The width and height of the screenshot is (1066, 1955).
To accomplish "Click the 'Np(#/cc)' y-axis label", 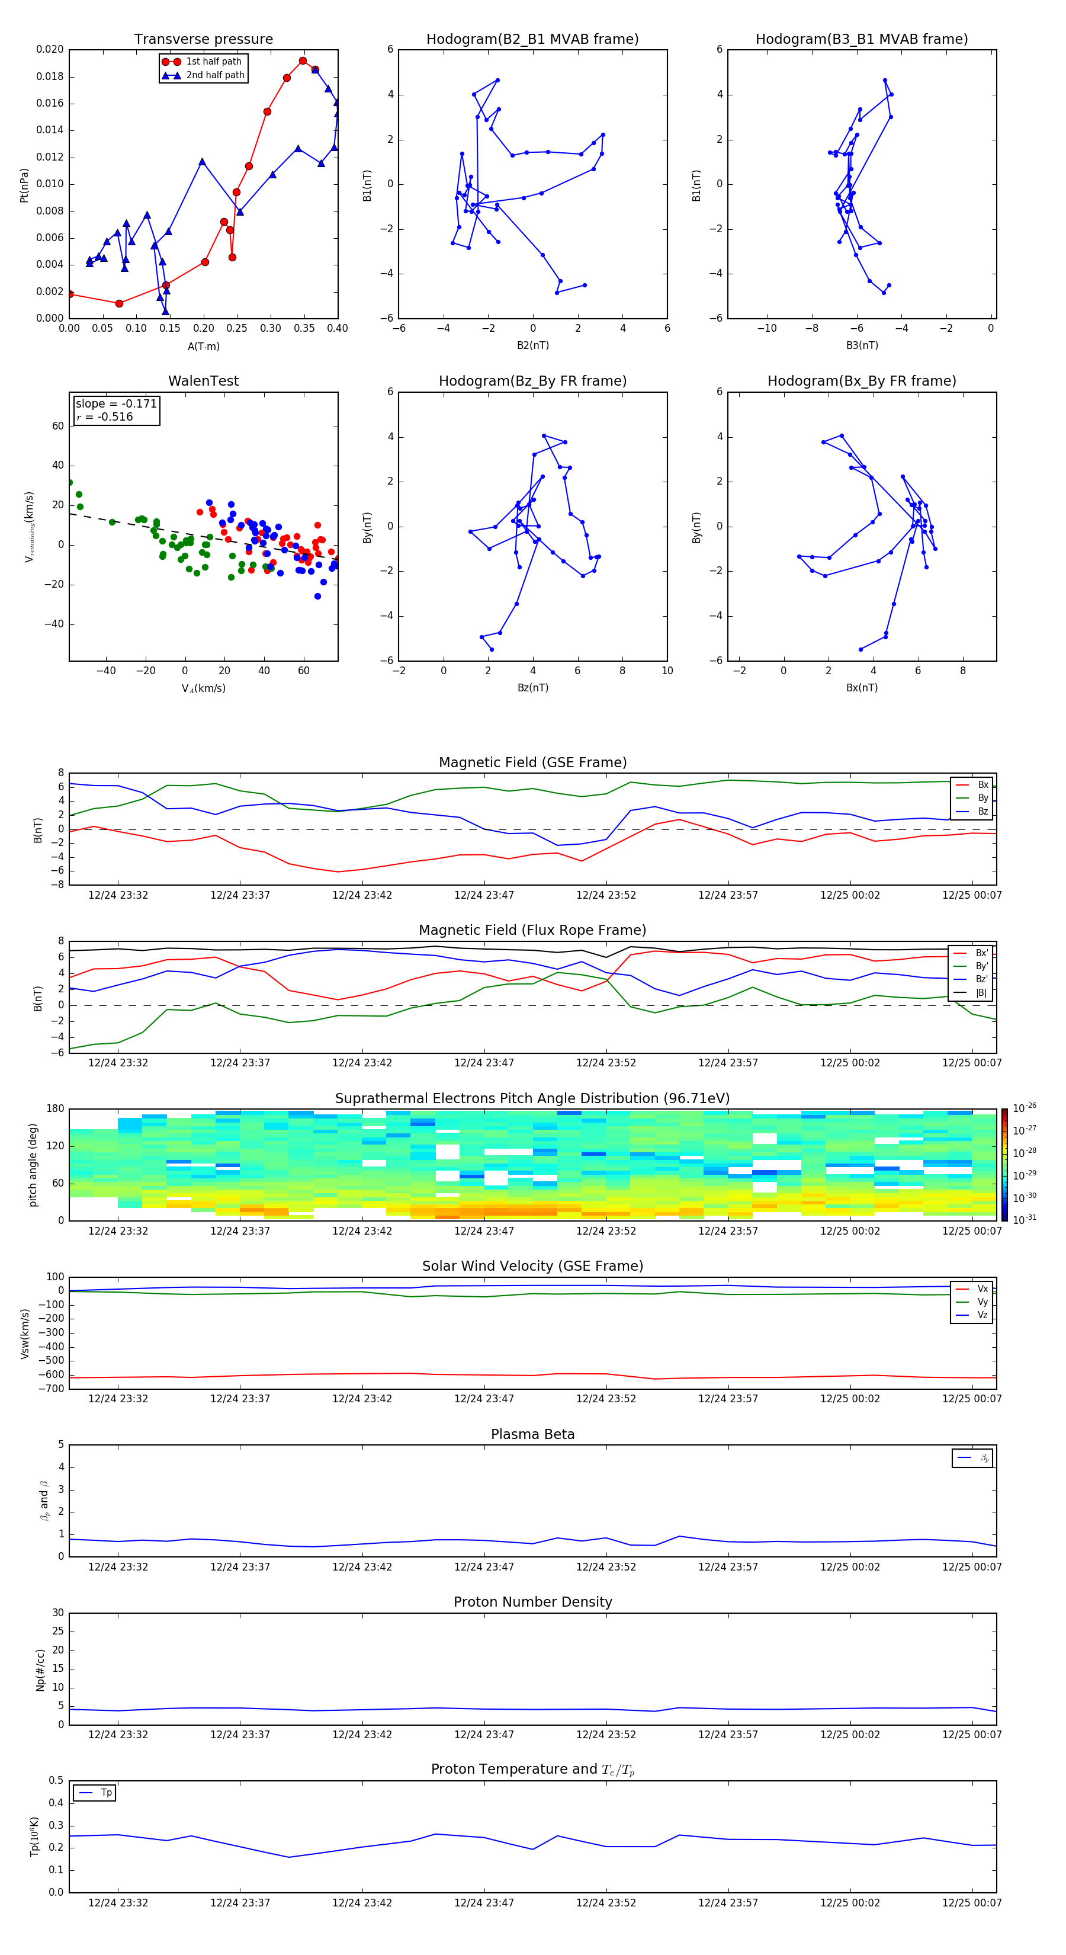I will coord(40,1669).
